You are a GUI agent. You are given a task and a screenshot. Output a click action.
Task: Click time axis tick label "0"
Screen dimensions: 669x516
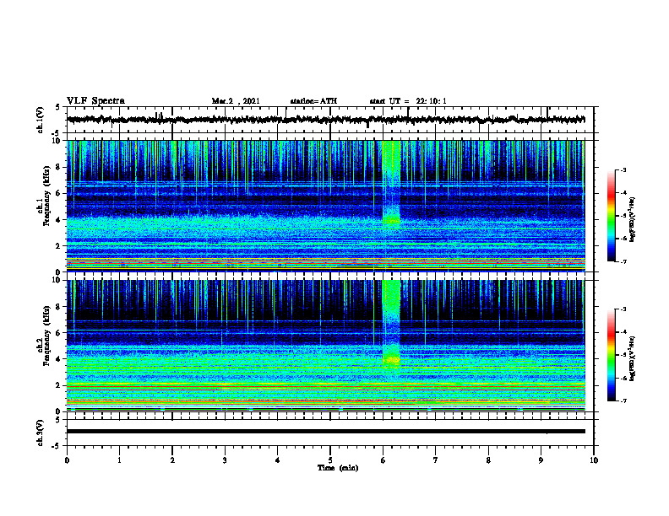[x=67, y=460]
